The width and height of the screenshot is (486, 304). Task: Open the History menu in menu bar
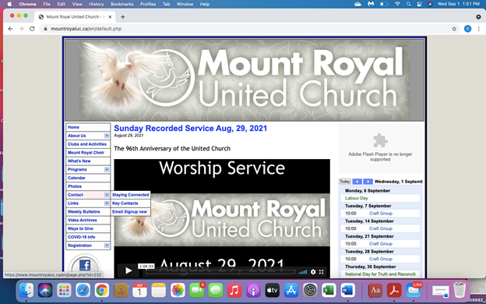pos(97,4)
